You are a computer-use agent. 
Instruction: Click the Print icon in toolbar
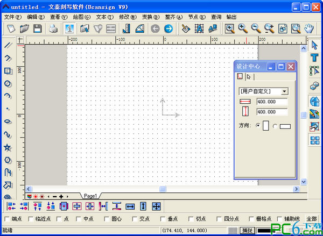54,28
